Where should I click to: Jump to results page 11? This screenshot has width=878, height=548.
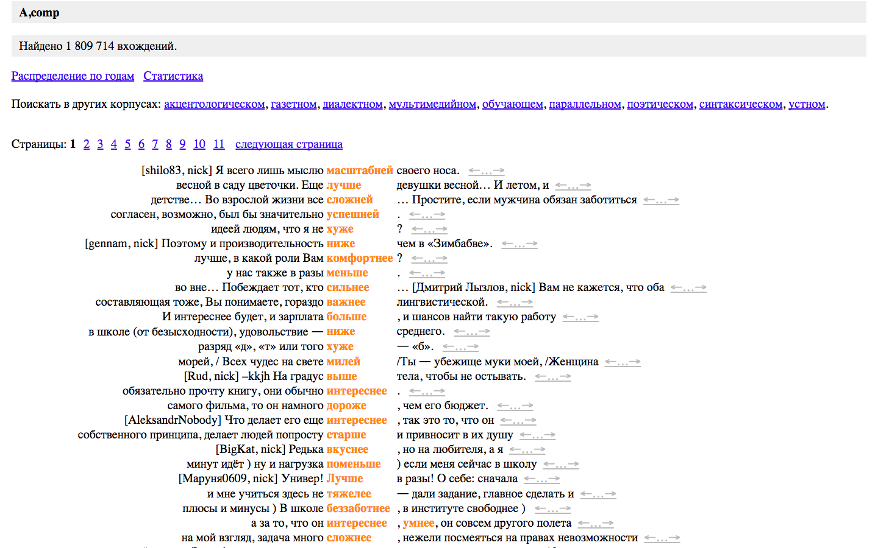tap(219, 144)
